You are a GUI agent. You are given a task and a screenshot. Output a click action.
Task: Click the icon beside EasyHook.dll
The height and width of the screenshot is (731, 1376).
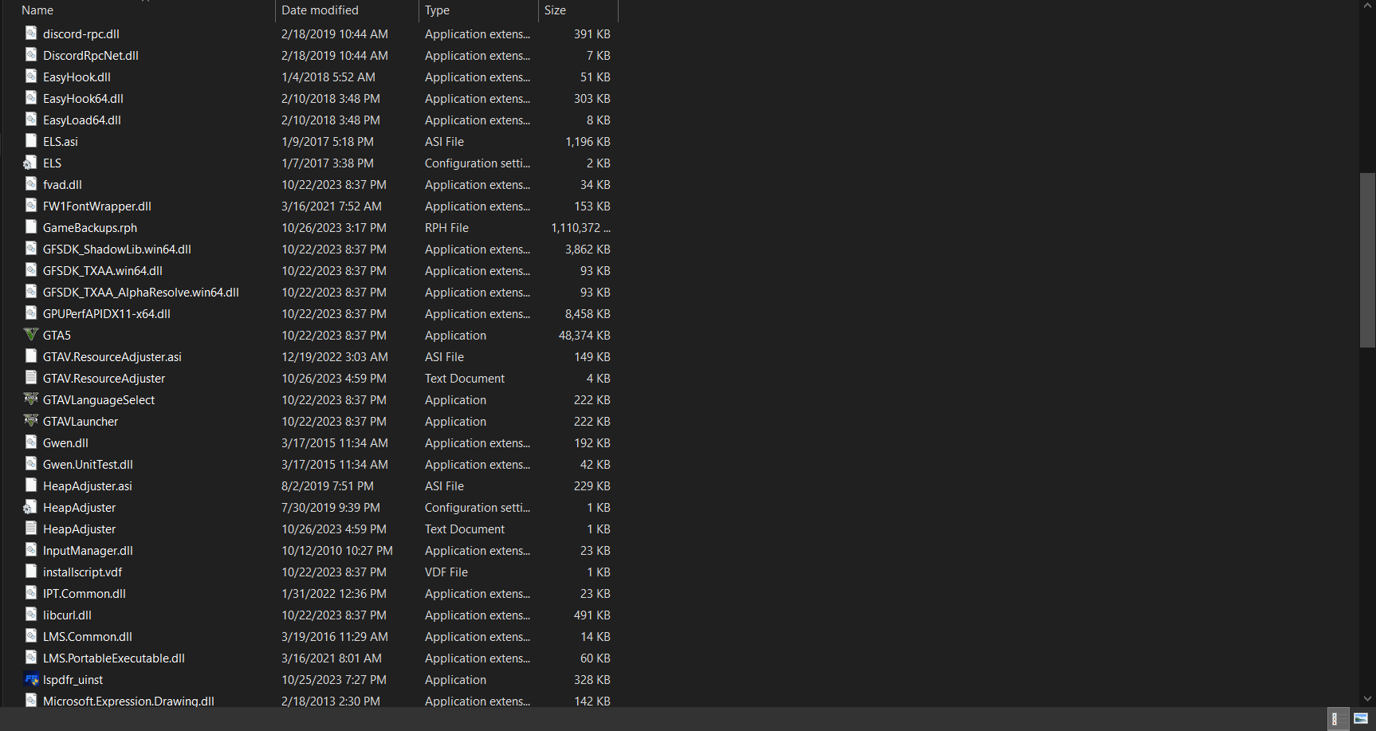pos(31,77)
